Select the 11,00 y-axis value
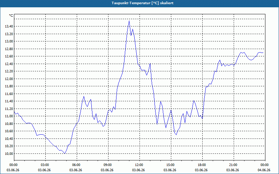 click(x=9, y=116)
